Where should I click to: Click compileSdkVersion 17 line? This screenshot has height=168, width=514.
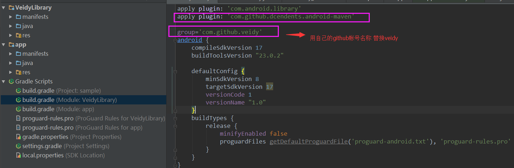click(227, 48)
